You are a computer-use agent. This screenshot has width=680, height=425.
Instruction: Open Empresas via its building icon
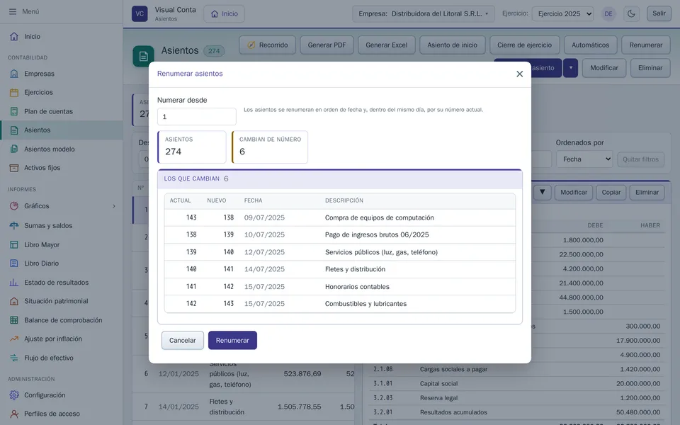14,74
